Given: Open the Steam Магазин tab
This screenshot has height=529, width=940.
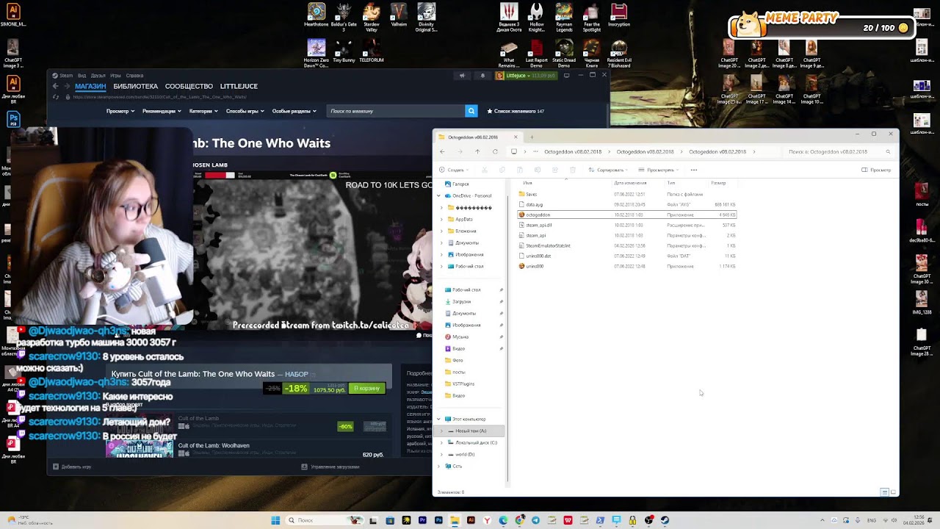Looking at the screenshot, I should click(90, 86).
